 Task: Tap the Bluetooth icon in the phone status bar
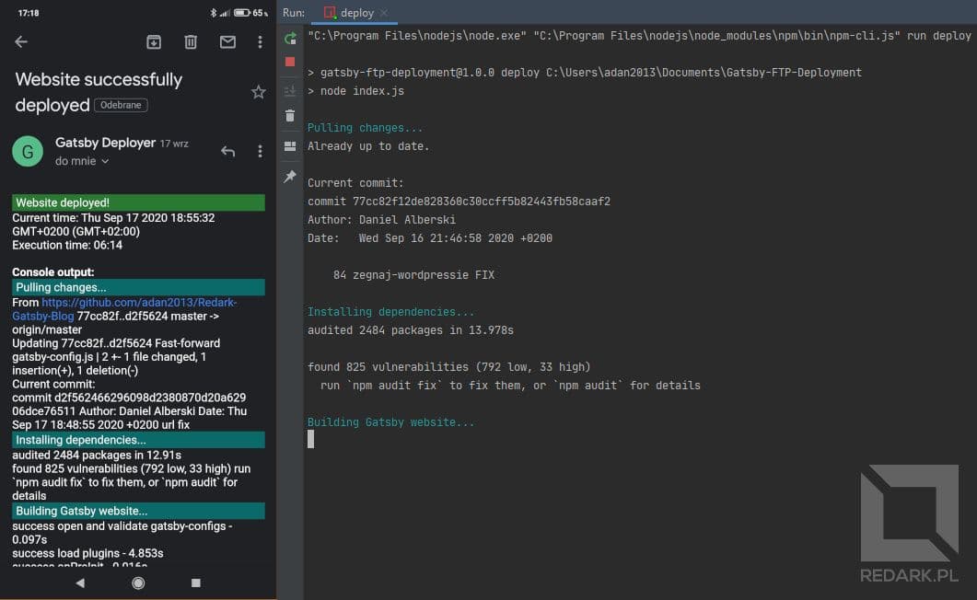(x=213, y=13)
